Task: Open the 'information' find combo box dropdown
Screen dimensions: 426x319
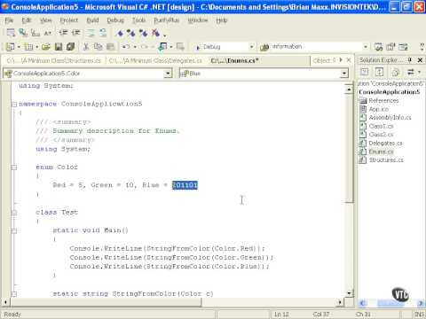Action: (366, 47)
